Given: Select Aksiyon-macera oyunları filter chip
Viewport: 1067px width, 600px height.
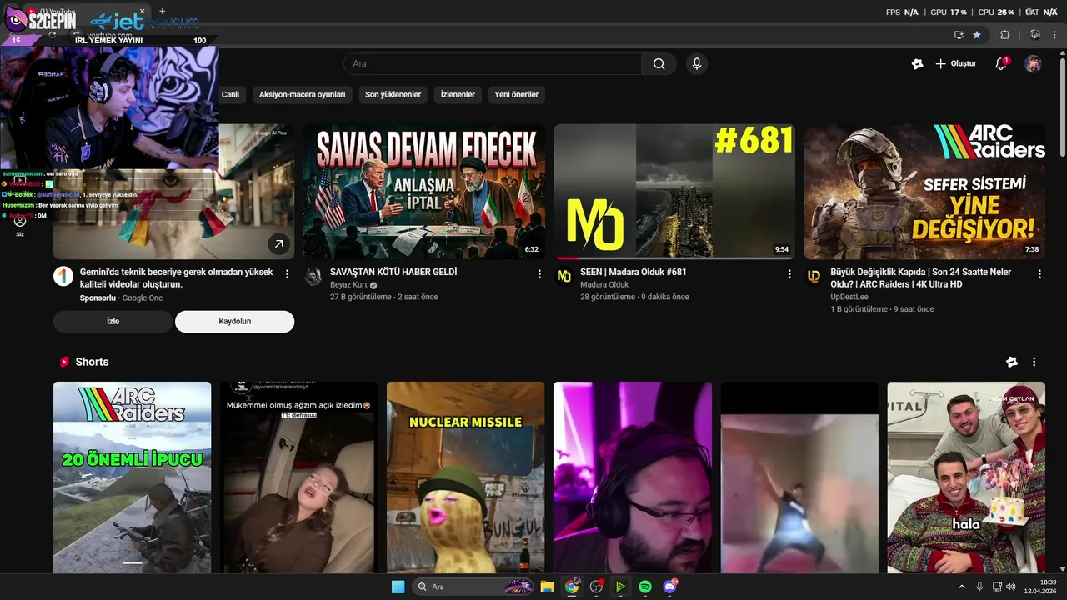Looking at the screenshot, I should tap(303, 94).
